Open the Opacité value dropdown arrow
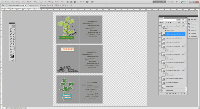The image size is (200, 109). point(186,20)
